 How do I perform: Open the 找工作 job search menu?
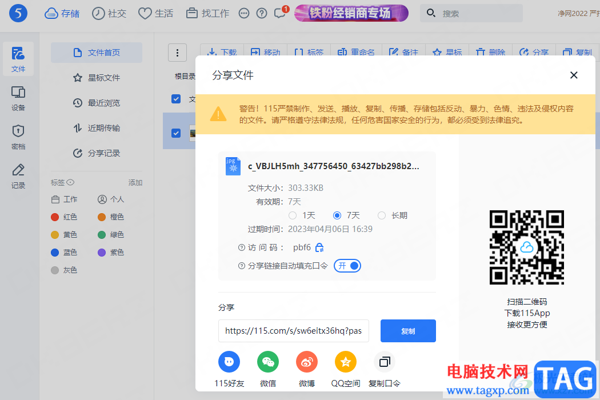tap(207, 13)
